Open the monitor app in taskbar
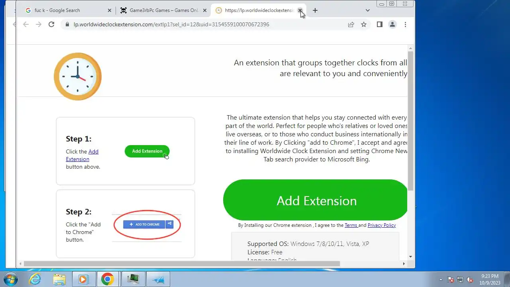 click(x=133, y=279)
